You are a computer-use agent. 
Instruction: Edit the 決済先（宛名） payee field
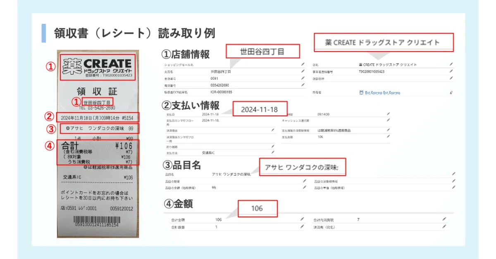[444, 226]
